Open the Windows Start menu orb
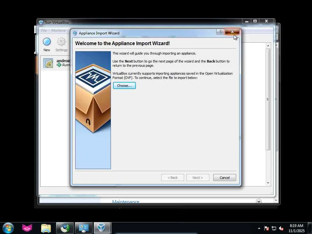 (8, 228)
